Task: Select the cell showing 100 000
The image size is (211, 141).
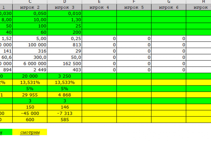Action: coord(30,45)
